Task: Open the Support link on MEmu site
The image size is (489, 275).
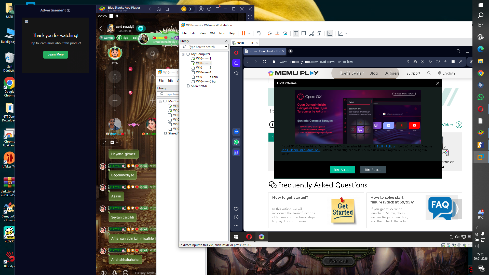Action: (x=413, y=73)
